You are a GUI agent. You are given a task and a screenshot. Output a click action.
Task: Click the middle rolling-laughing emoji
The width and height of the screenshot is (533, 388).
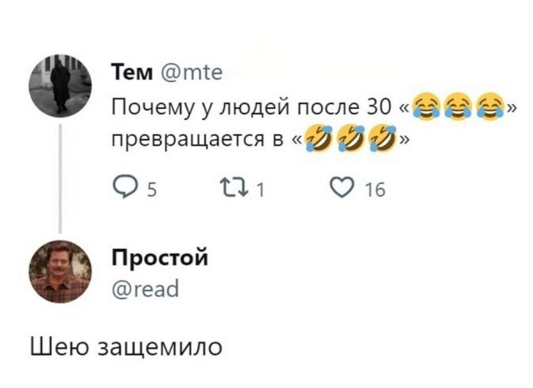(351, 139)
